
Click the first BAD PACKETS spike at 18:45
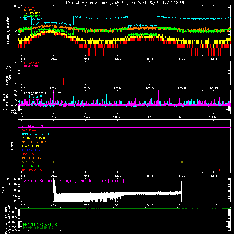point(214,170)
